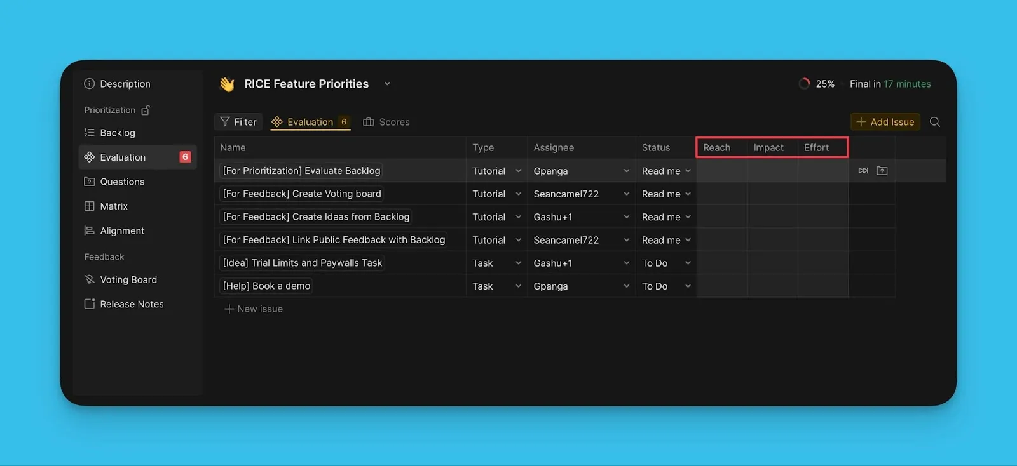Select the Evaluation tab
Image resolution: width=1017 pixels, height=466 pixels.
(310, 122)
